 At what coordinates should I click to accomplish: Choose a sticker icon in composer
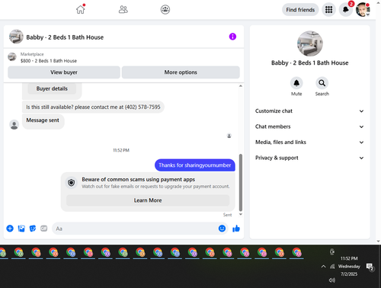[x=33, y=229]
